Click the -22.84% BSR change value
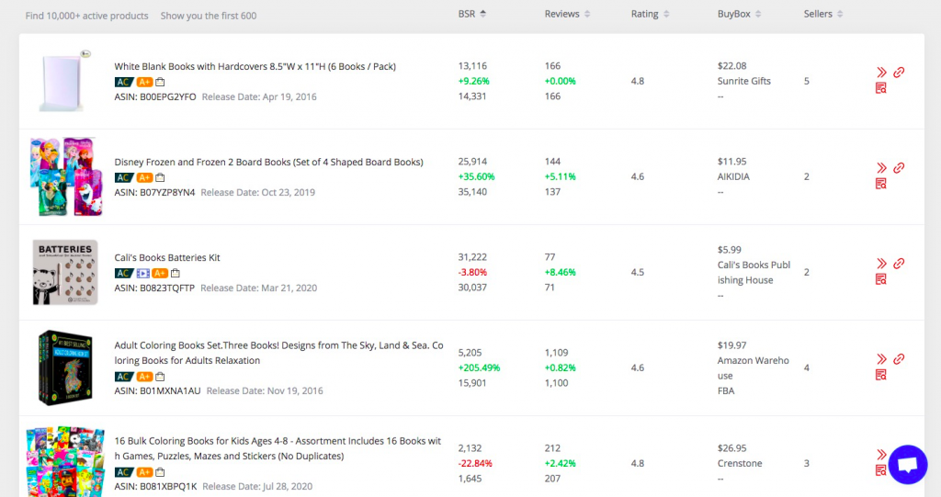 point(475,463)
